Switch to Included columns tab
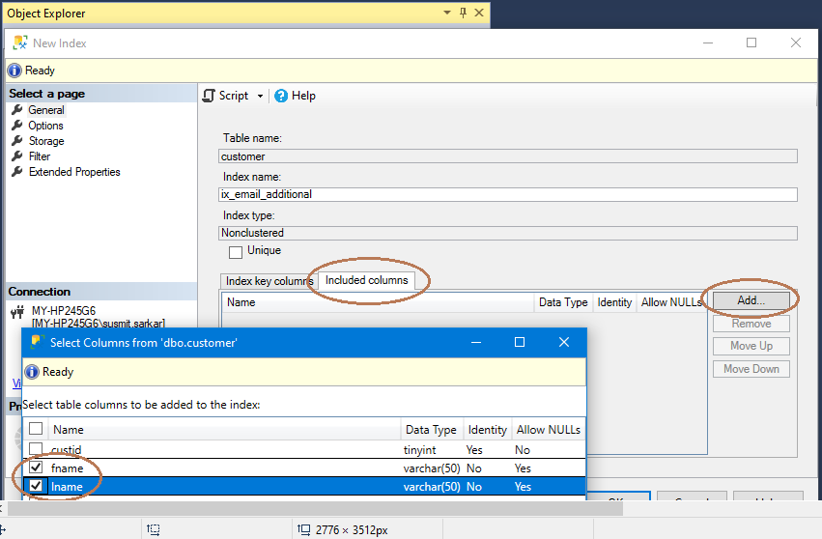The height and width of the screenshot is (539, 822). 366,281
